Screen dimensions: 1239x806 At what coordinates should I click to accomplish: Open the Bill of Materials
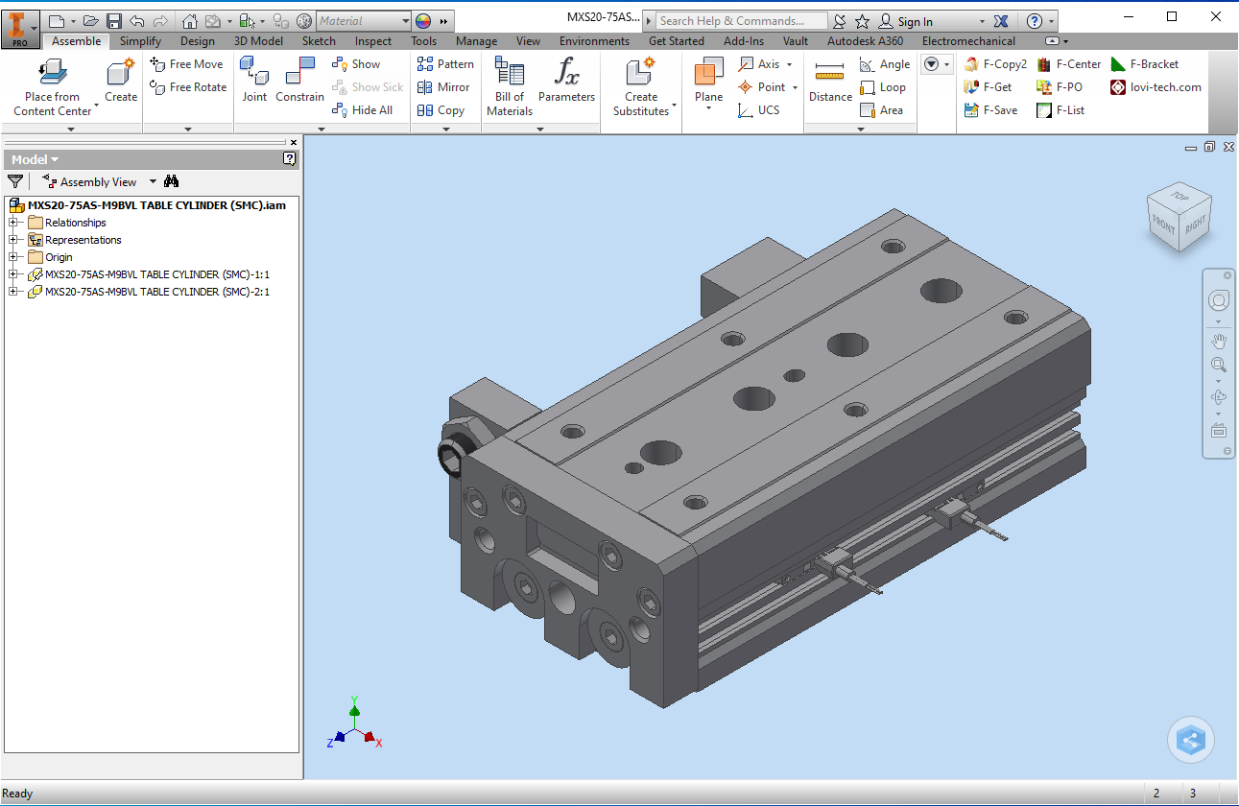509,73
